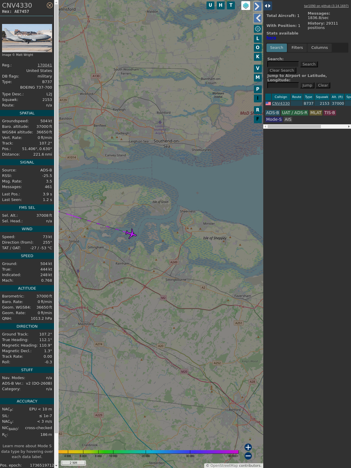Viewport: 351px width, 468px height.
Task: Expand sidebar using right chevron arrow
Action: click(x=257, y=6)
